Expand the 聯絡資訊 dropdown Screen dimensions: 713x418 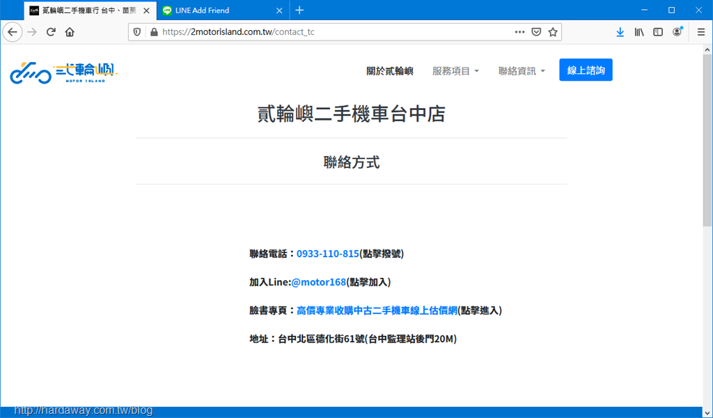[522, 71]
